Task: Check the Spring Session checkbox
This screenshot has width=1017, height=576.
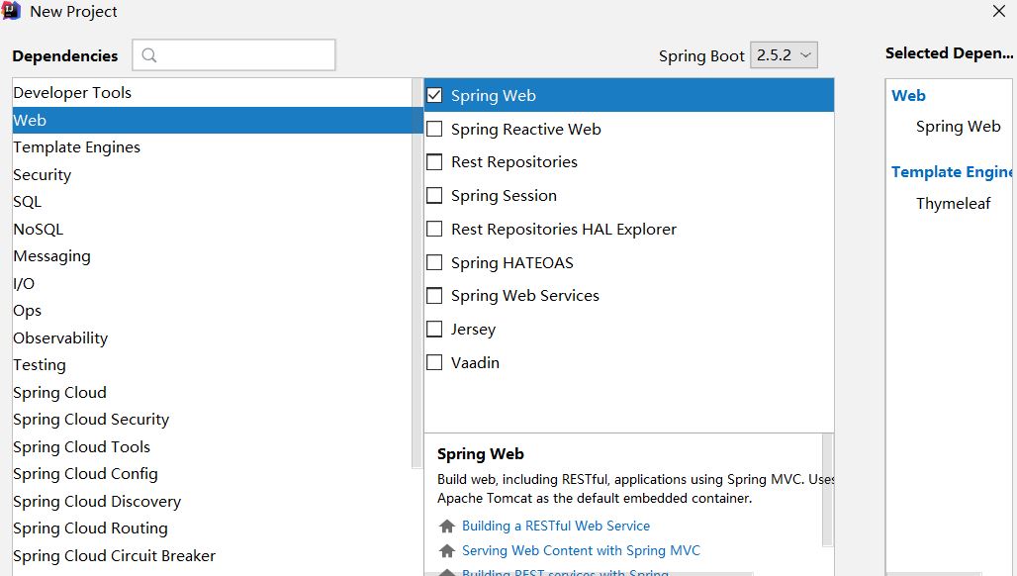Action: pos(434,195)
